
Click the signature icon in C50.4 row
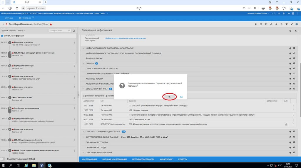[x=286, y=124]
